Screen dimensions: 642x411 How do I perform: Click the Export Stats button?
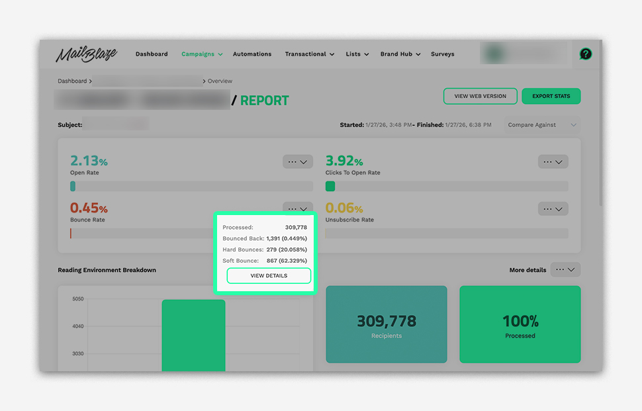point(551,96)
